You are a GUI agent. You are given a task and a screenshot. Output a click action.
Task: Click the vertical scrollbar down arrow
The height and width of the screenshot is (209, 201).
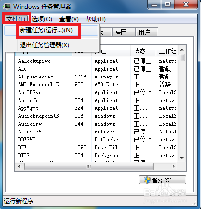coord(182,158)
